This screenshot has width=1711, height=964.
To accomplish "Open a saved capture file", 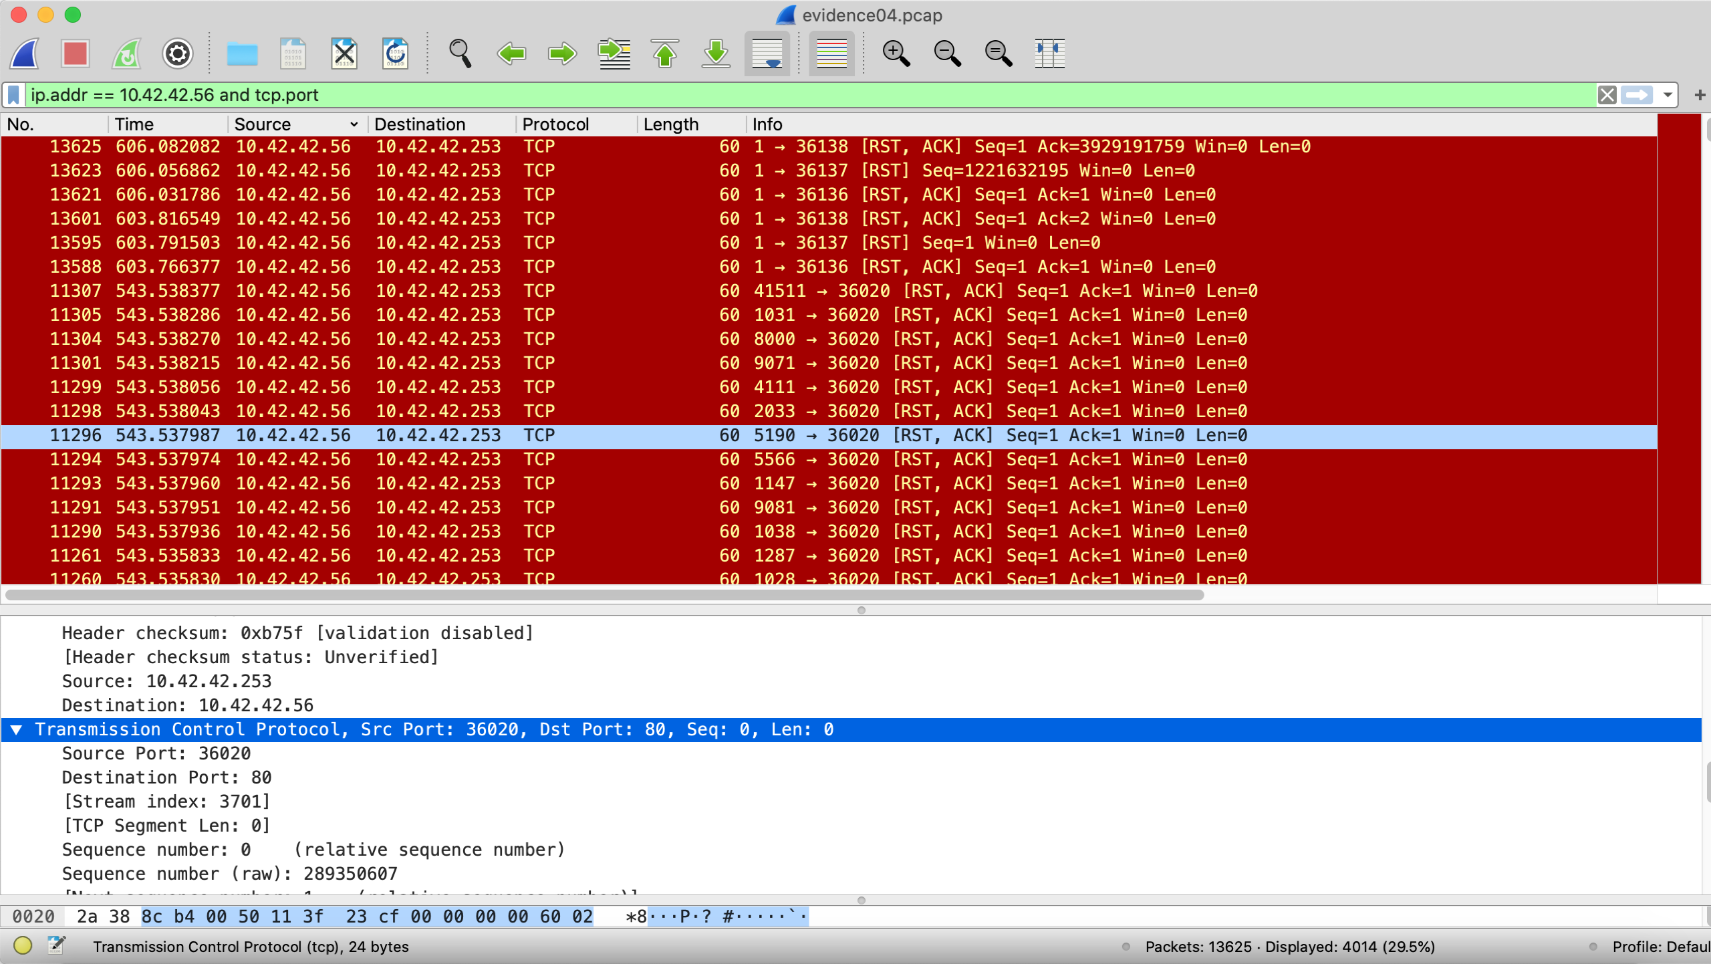I will (242, 53).
